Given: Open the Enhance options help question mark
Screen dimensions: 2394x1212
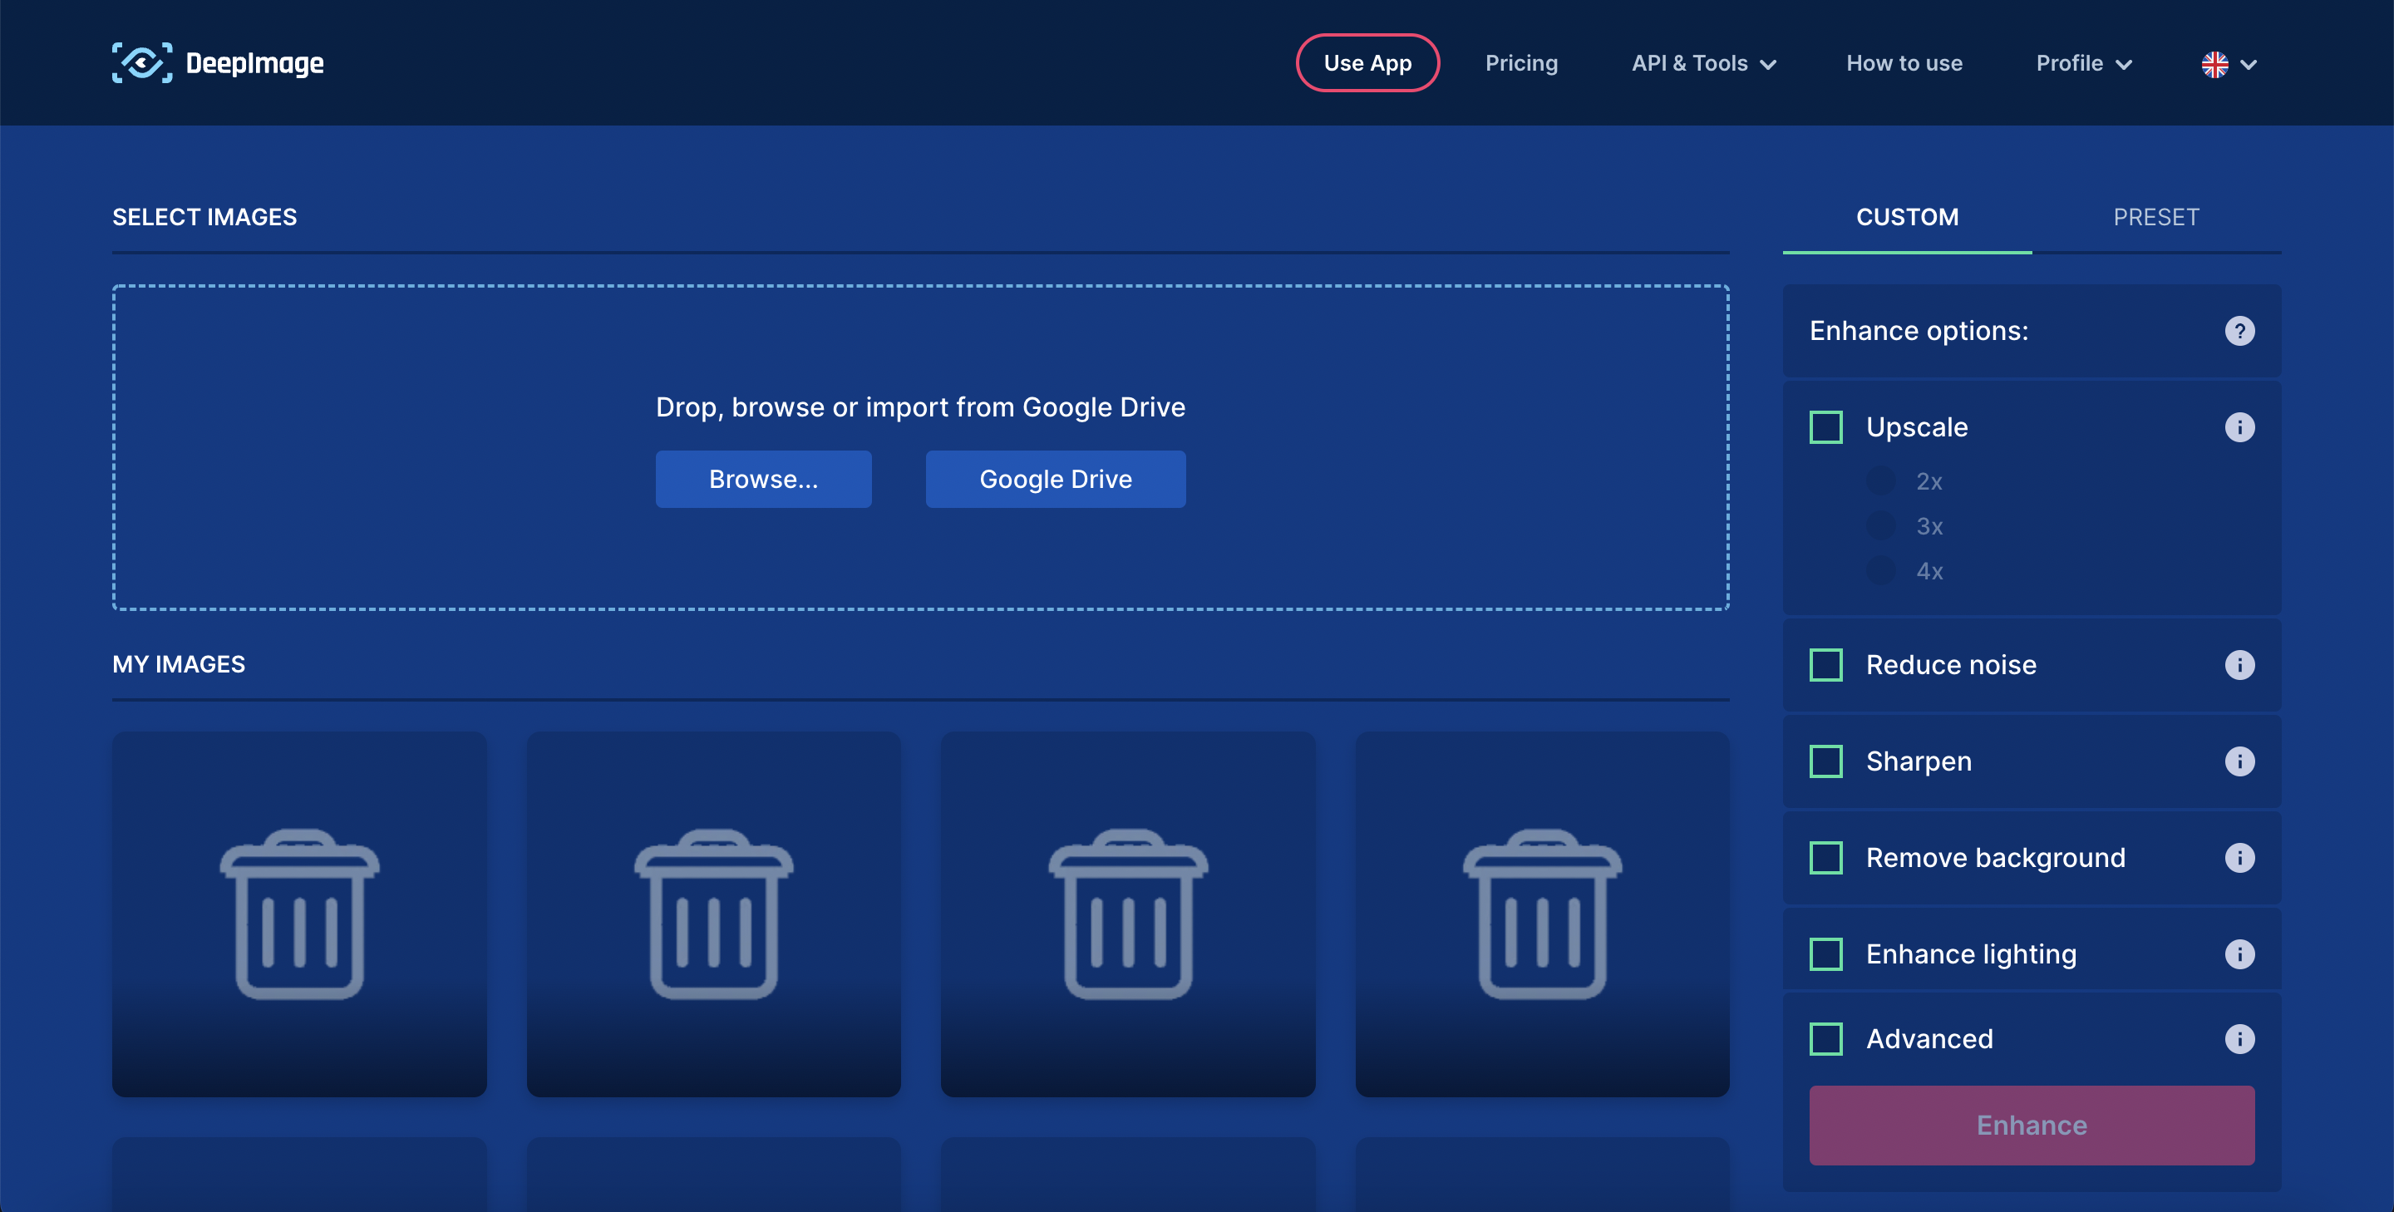Looking at the screenshot, I should pos(2239,331).
